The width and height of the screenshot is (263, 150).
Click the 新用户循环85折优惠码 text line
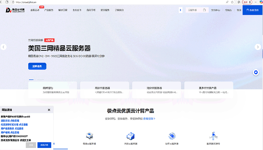click(x=15, y=117)
